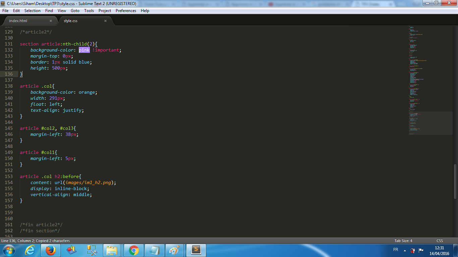Launch Firefox from the taskbar

[x=50, y=250]
